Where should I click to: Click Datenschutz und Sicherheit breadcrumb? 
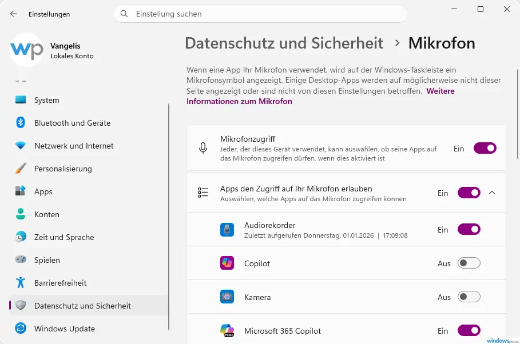284,43
